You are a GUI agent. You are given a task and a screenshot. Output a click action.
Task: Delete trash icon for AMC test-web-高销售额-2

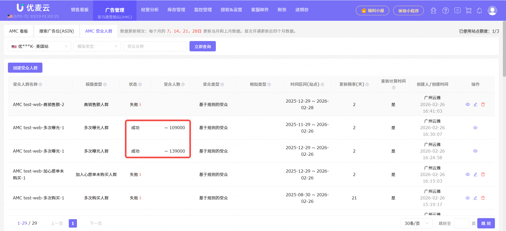click(483, 104)
